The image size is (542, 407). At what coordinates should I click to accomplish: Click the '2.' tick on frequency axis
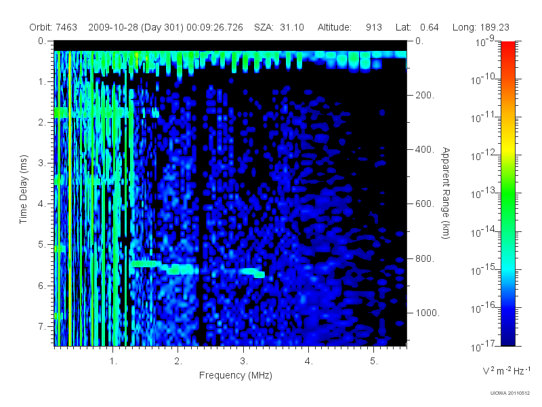178,362
